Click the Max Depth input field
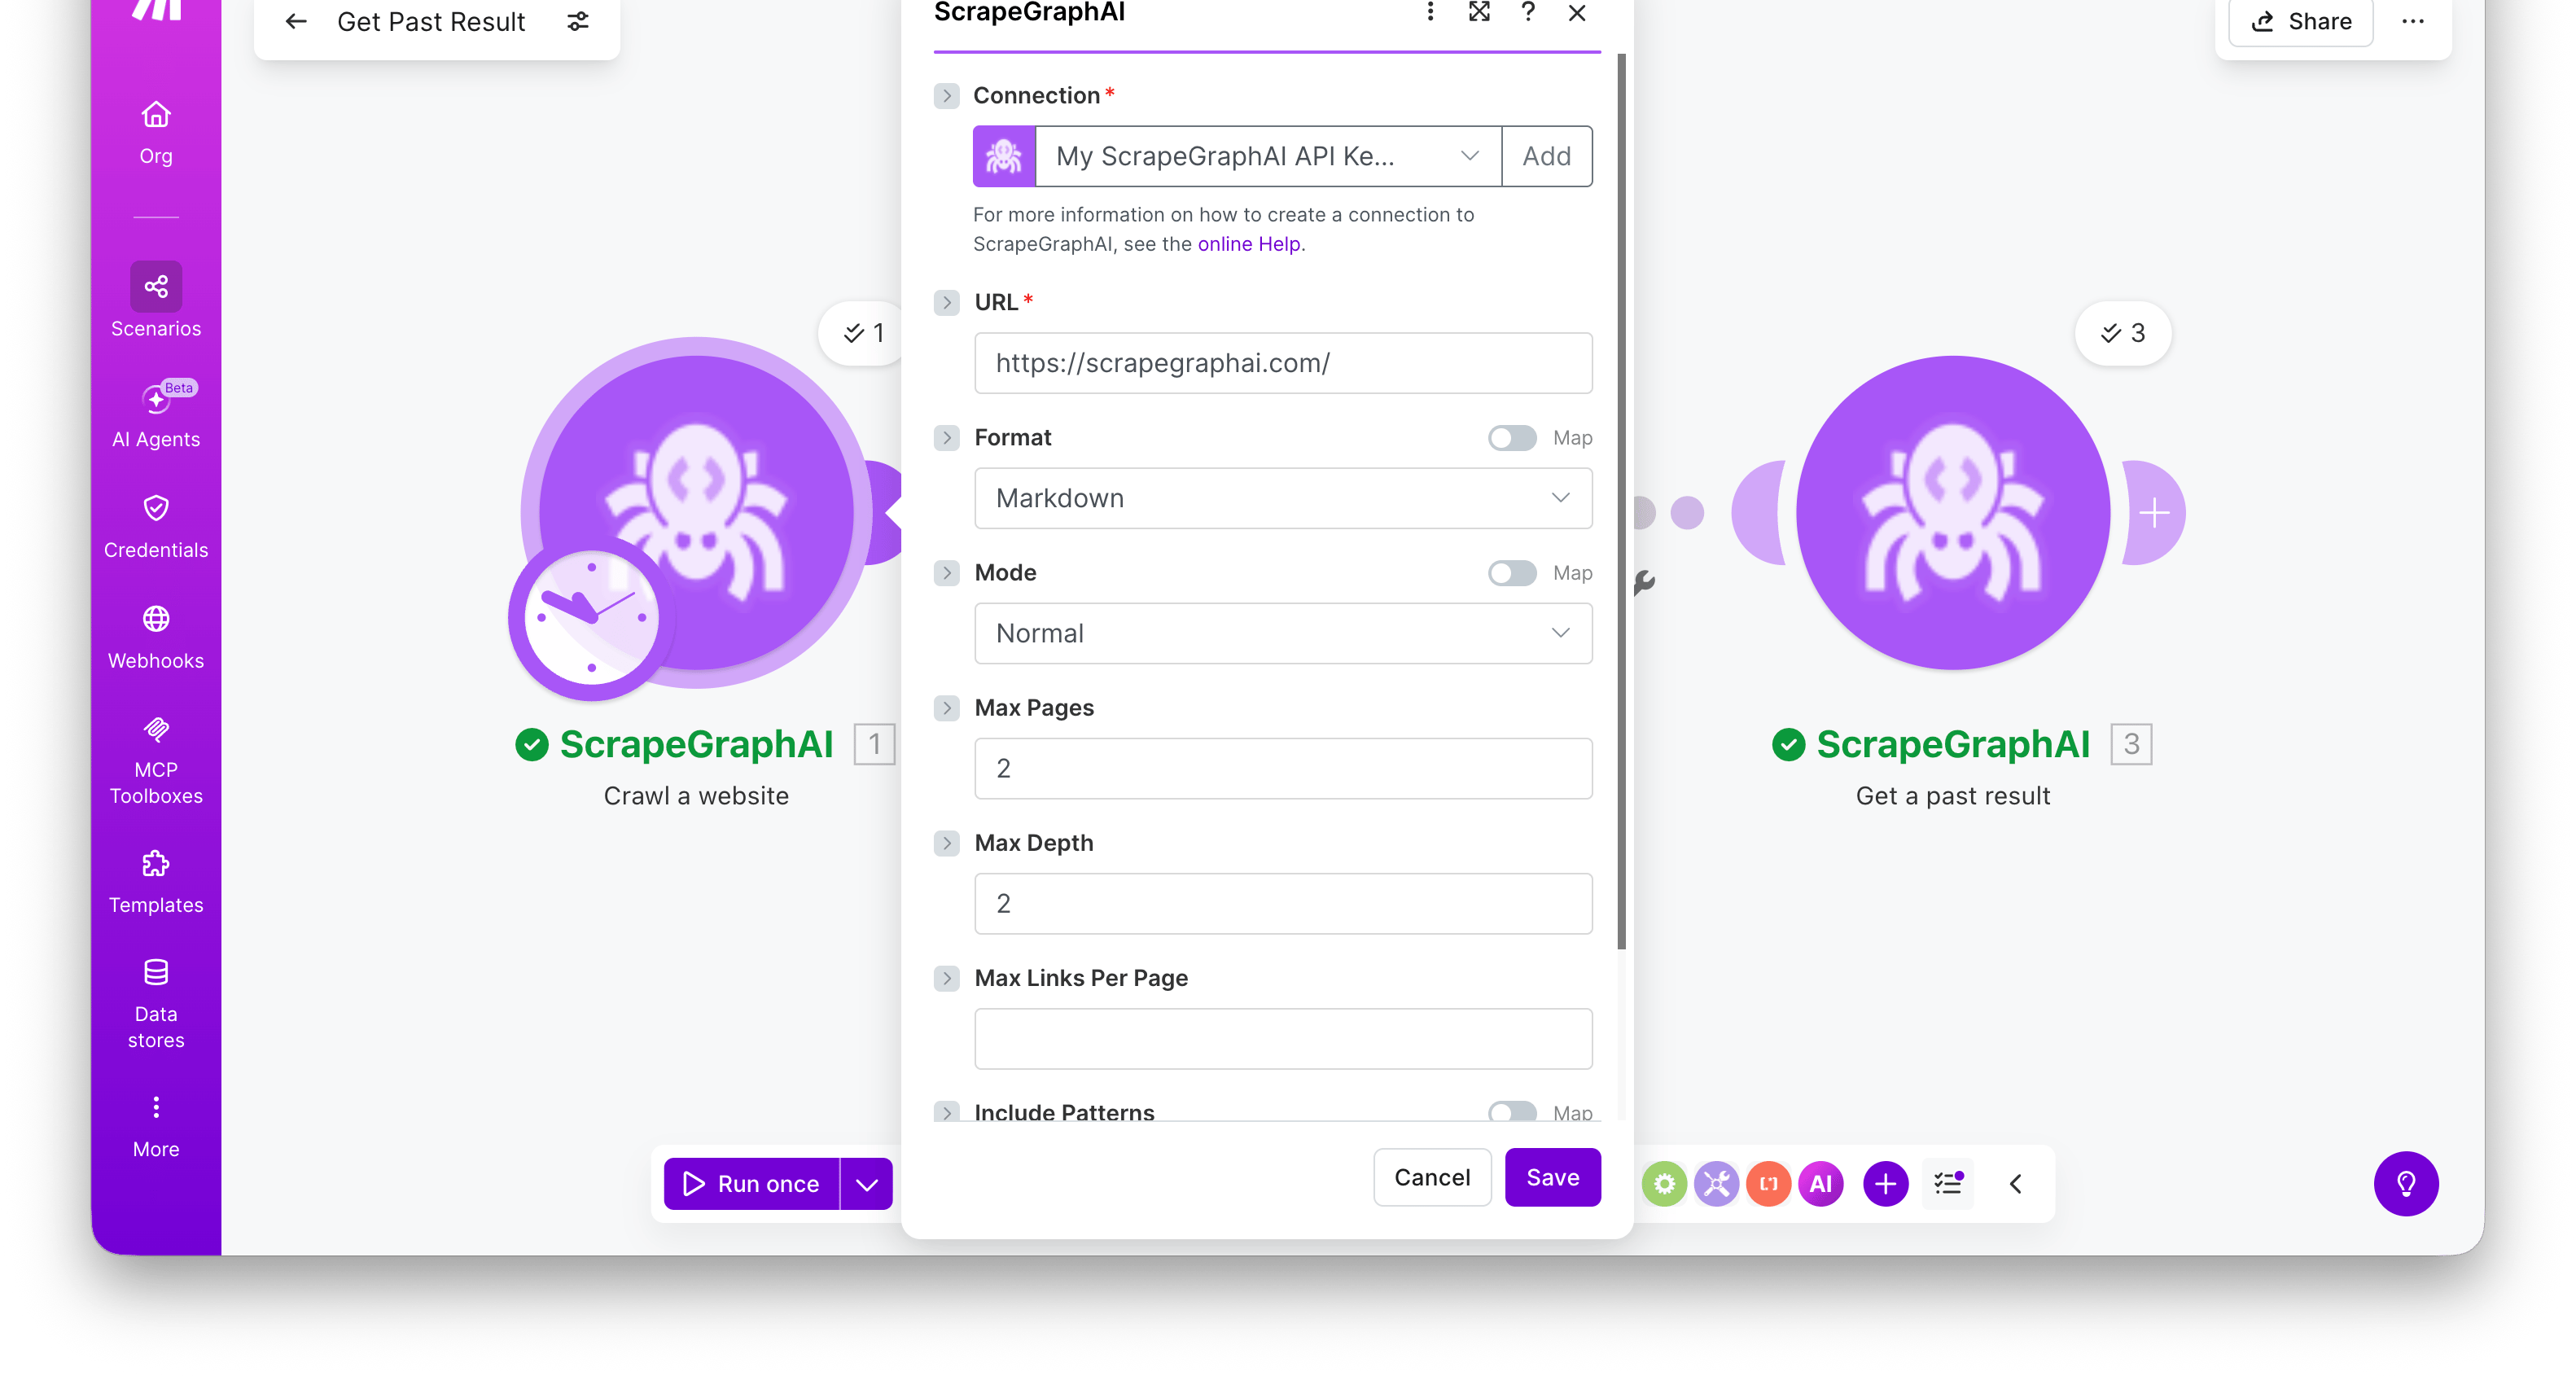This screenshot has width=2576, height=1376. (x=1283, y=903)
